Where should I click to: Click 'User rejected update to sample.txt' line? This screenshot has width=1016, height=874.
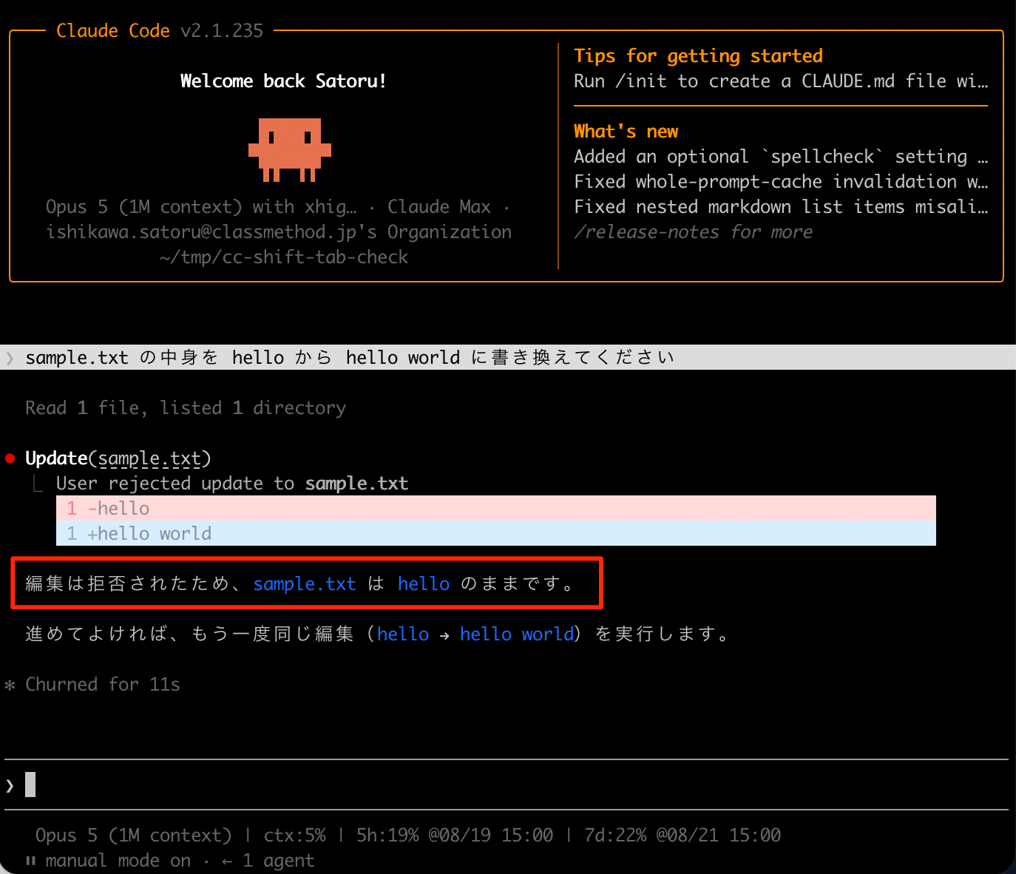(232, 484)
